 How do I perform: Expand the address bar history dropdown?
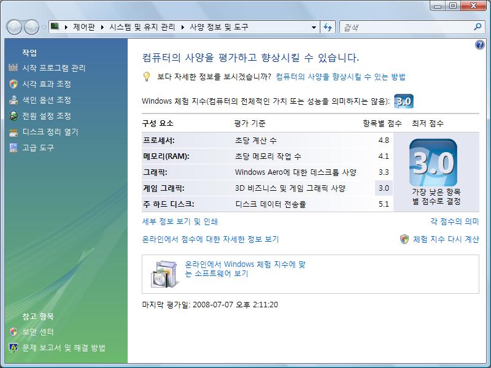pyautogui.click(x=314, y=27)
